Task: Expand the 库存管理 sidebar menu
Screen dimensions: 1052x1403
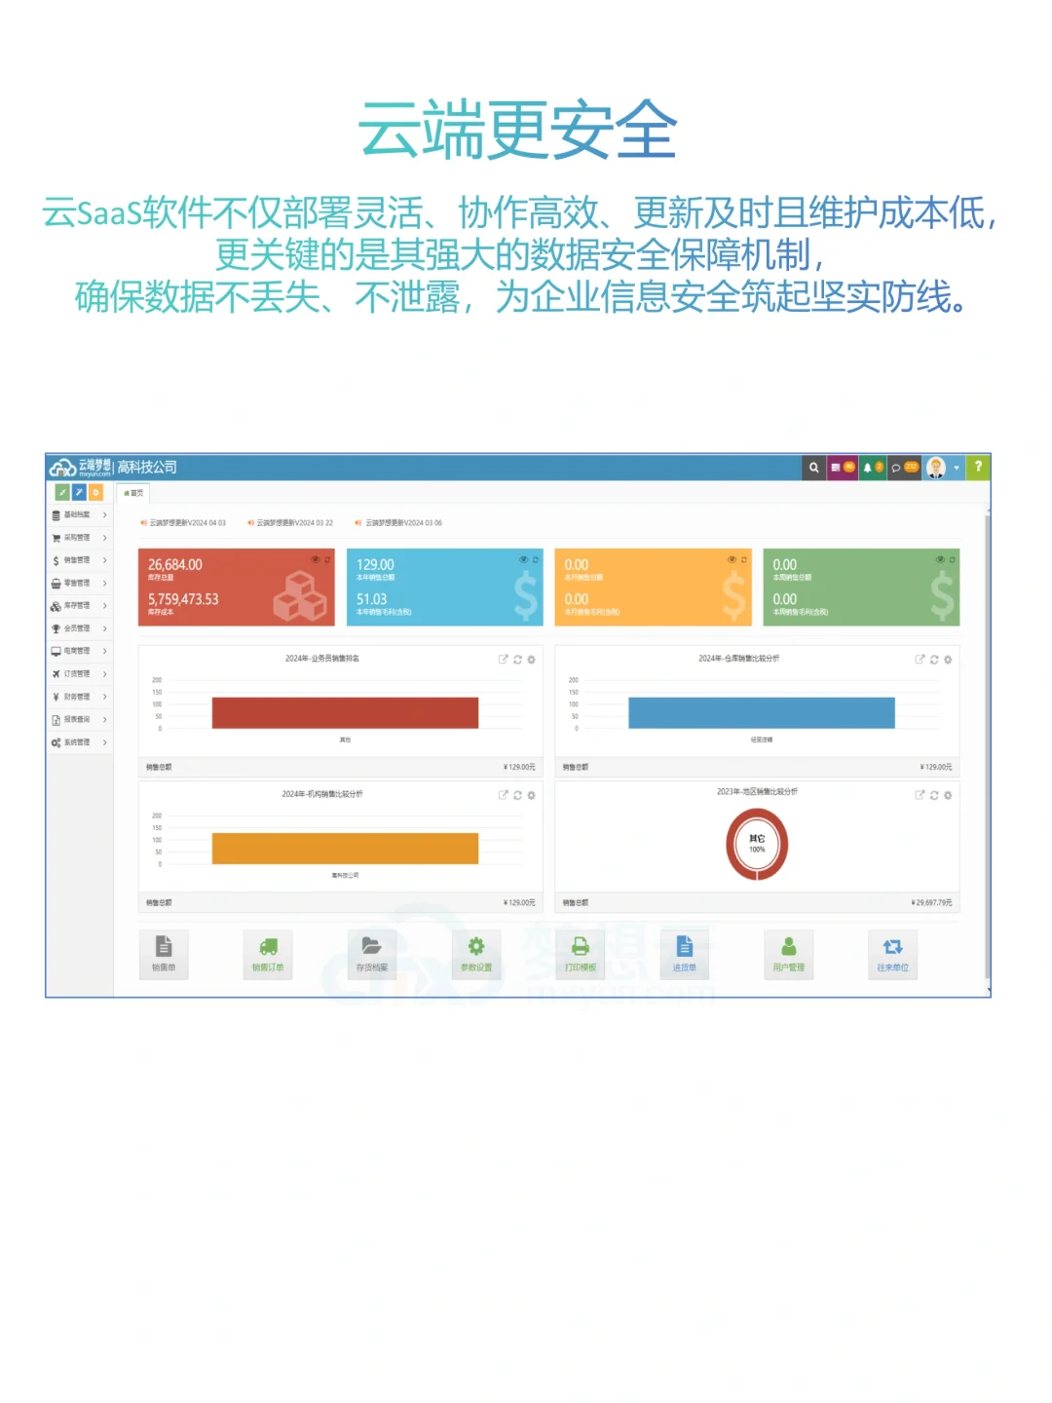Action: click(78, 605)
